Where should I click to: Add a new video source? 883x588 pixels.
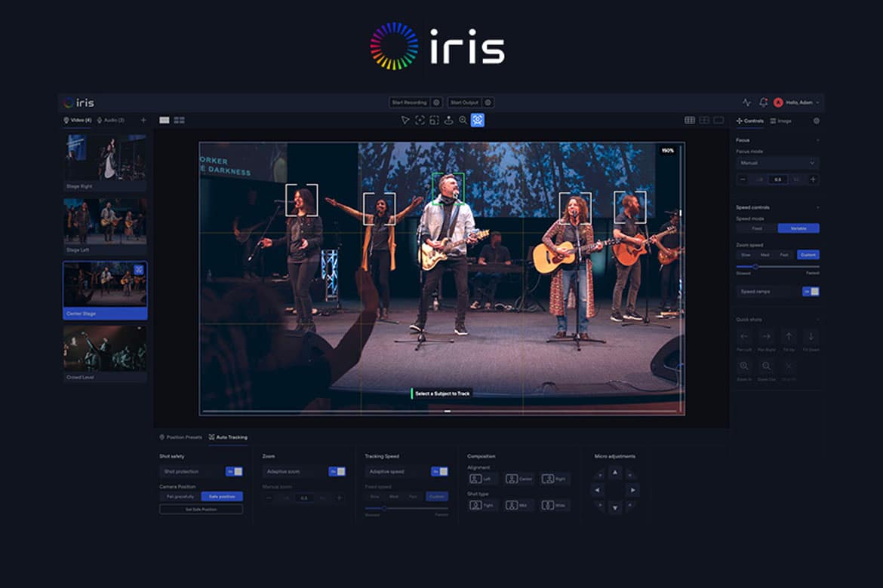click(143, 120)
